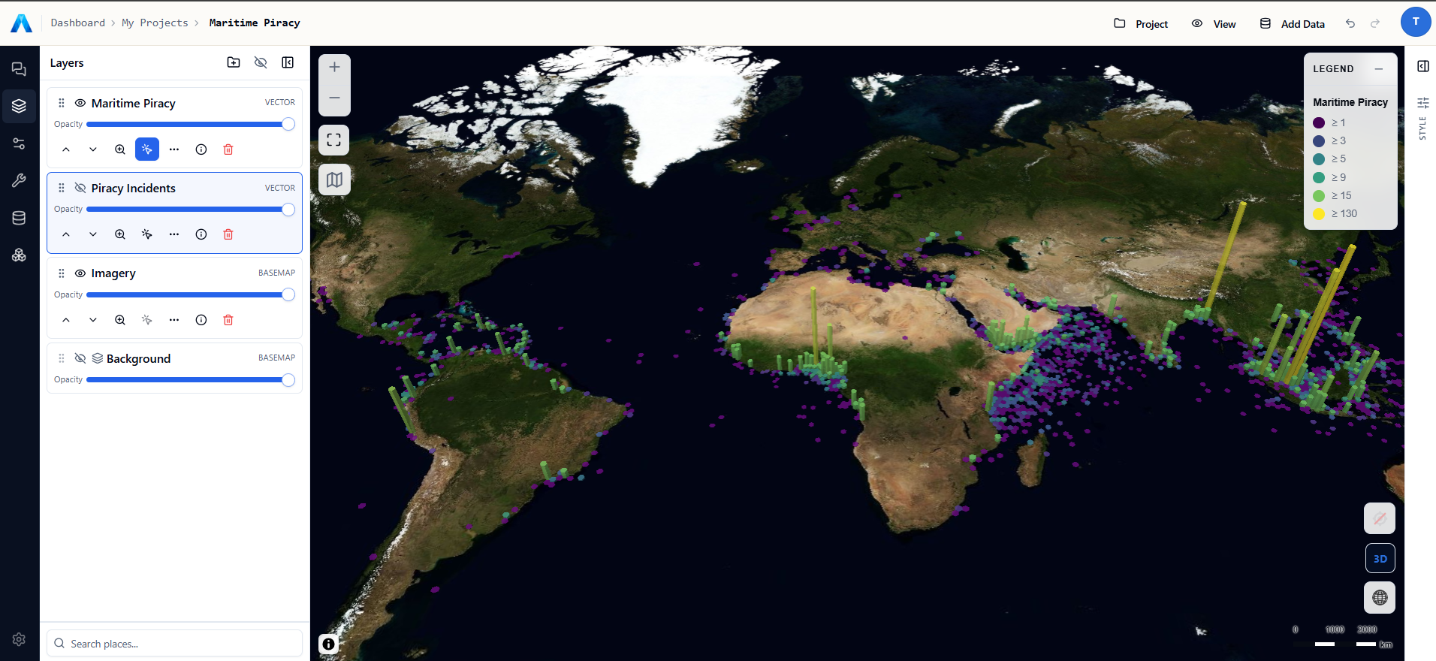
Task: Toggle visibility of Maritime Piracy layer
Action: [80, 103]
